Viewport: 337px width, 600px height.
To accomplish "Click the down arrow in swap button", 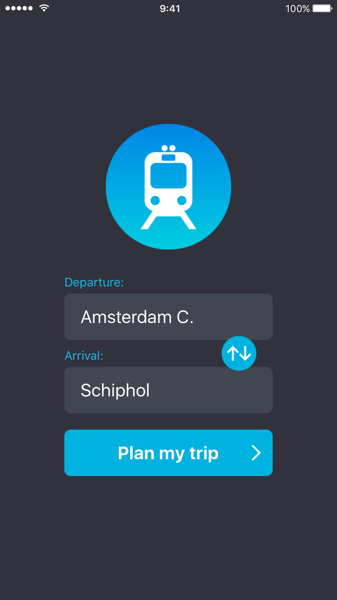I will [x=245, y=353].
